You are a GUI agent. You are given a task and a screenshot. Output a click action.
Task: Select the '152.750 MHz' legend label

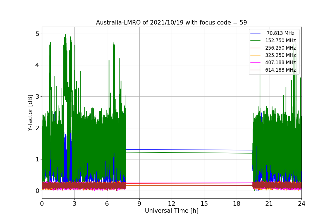[x=281, y=40]
